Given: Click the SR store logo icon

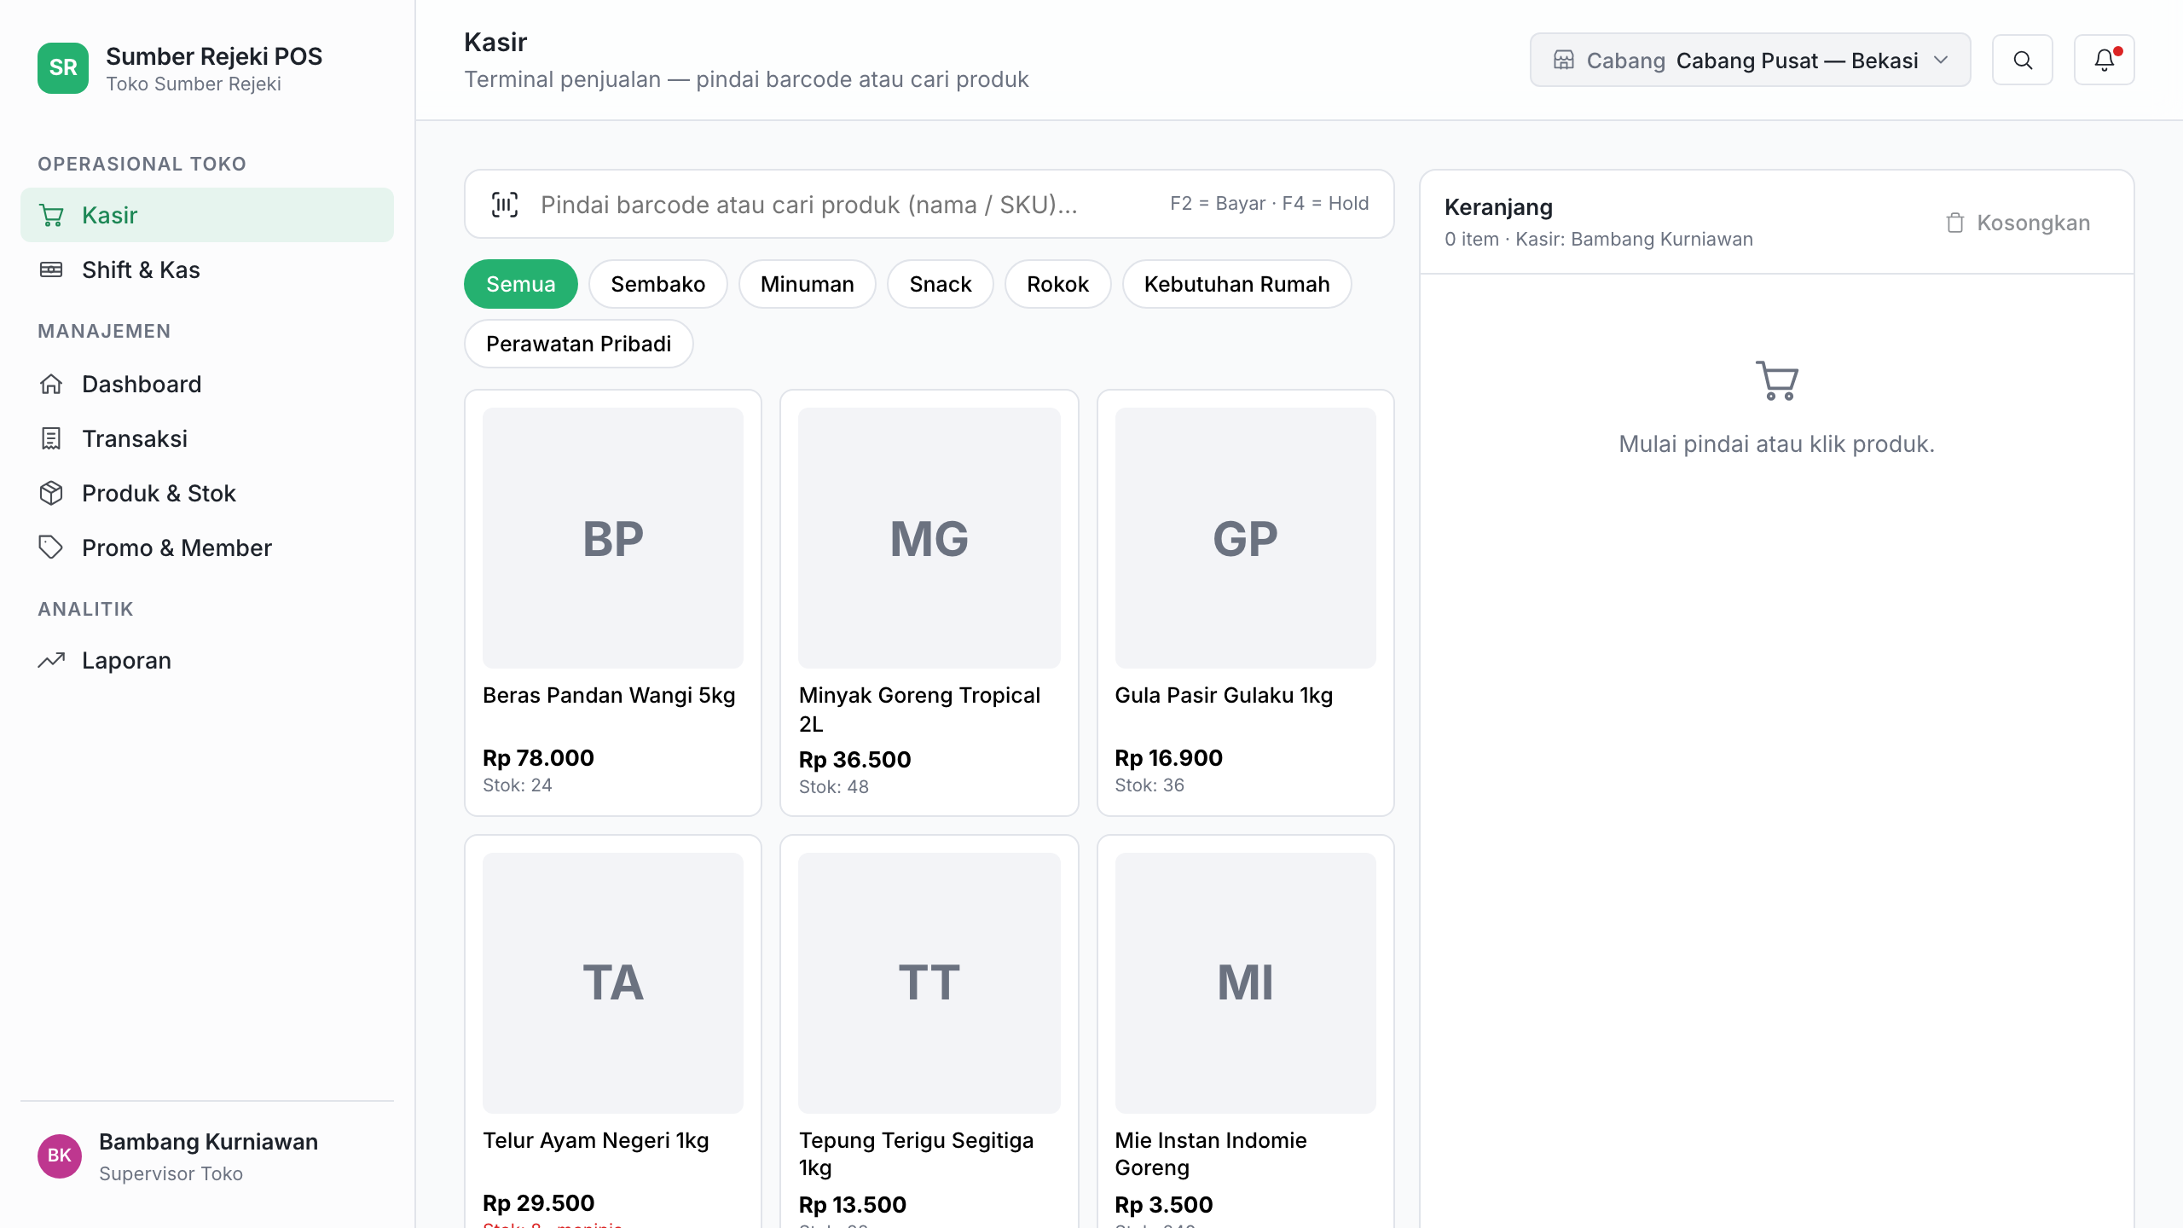Looking at the screenshot, I should tap(63, 68).
